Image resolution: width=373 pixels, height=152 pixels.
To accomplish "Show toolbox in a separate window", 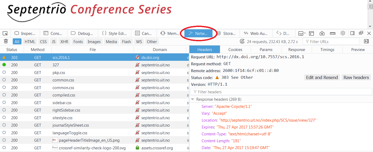I will [361, 33].
